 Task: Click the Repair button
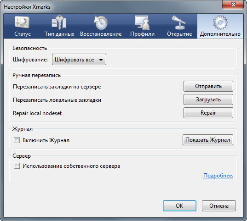click(x=208, y=113)
